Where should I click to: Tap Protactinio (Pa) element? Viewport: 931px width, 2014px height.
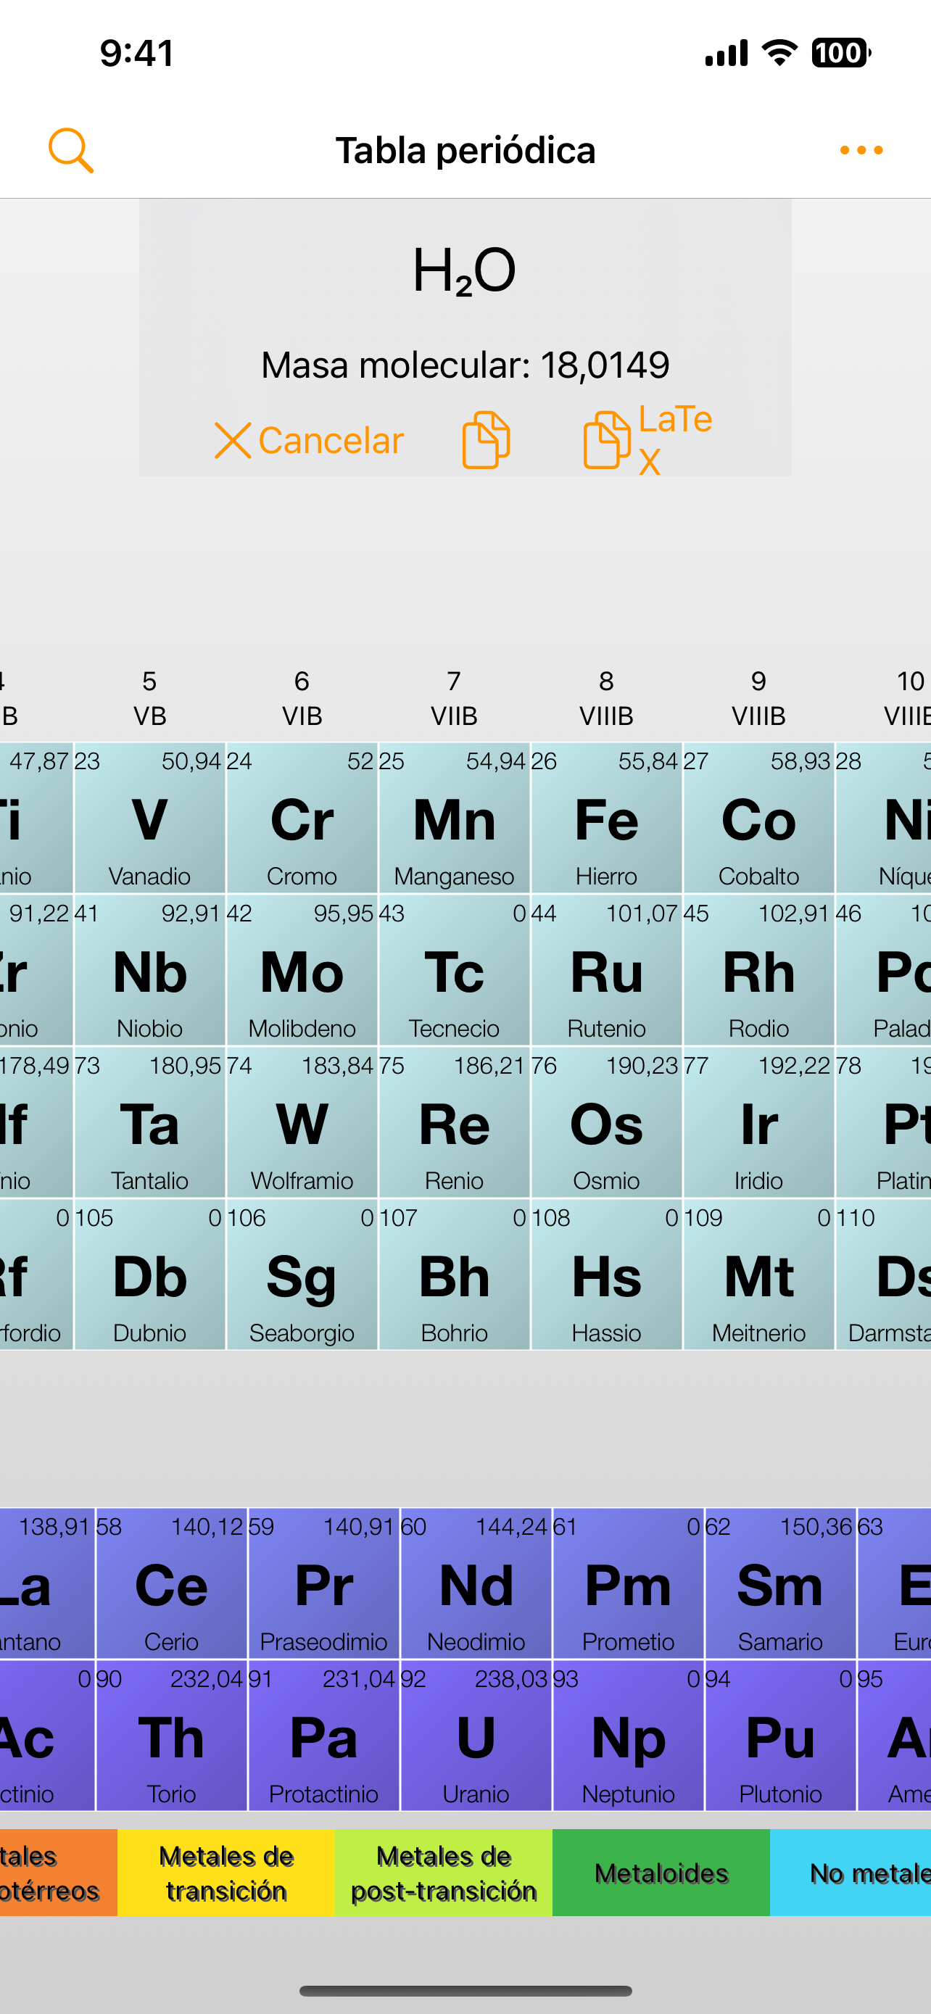323,1736
